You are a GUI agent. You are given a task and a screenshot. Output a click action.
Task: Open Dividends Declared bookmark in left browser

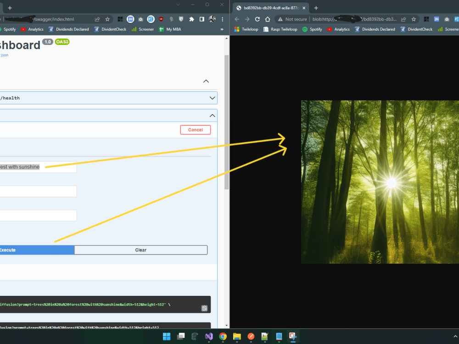[x=69, y=29]
